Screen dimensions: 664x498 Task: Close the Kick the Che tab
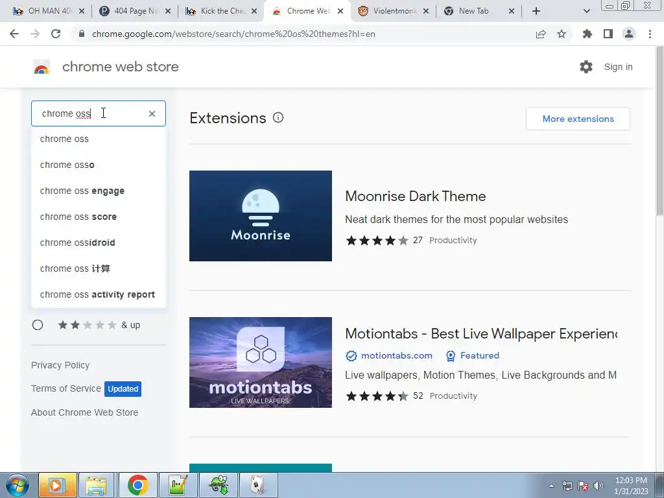[x=254, y=11]
